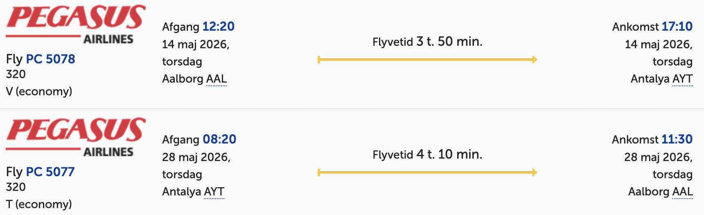
Task: Click the AAL airport code under departure 12:20
Action: (217, 79)
